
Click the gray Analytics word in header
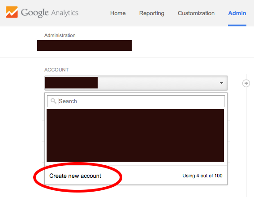pyautogui.click(x=65, y=13)
